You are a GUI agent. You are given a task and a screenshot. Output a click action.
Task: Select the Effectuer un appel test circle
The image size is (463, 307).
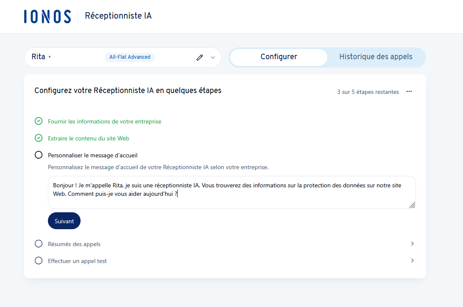point(39,261)
